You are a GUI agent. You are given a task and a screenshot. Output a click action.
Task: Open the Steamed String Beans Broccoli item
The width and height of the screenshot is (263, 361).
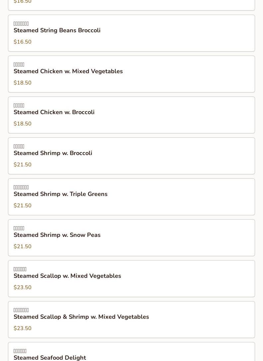(x=57, y=31)
